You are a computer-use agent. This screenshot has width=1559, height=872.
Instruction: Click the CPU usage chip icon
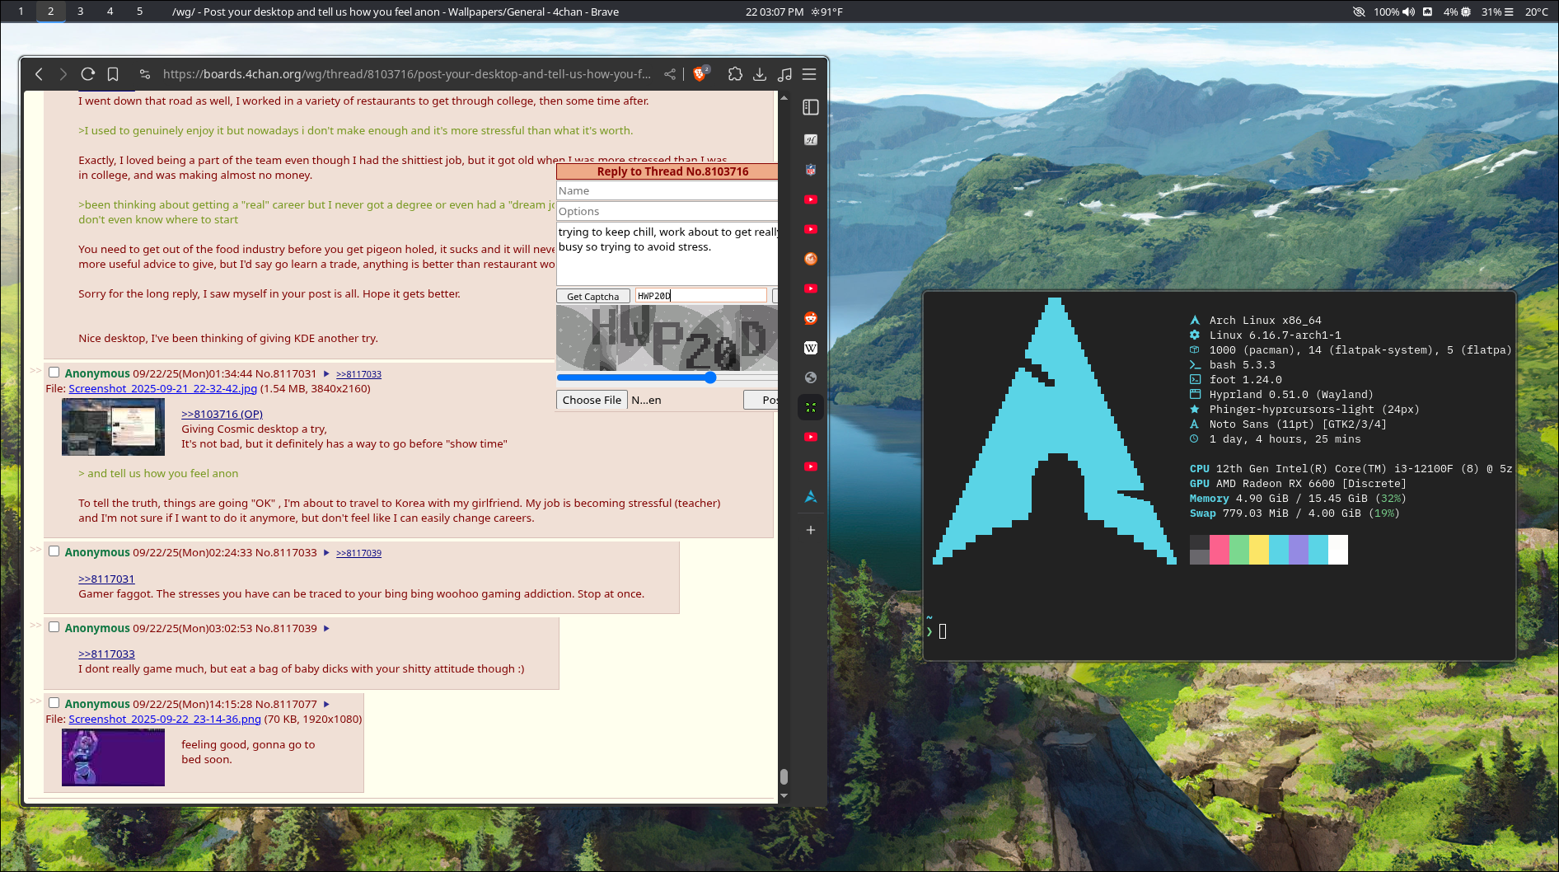coord(1466,12)
